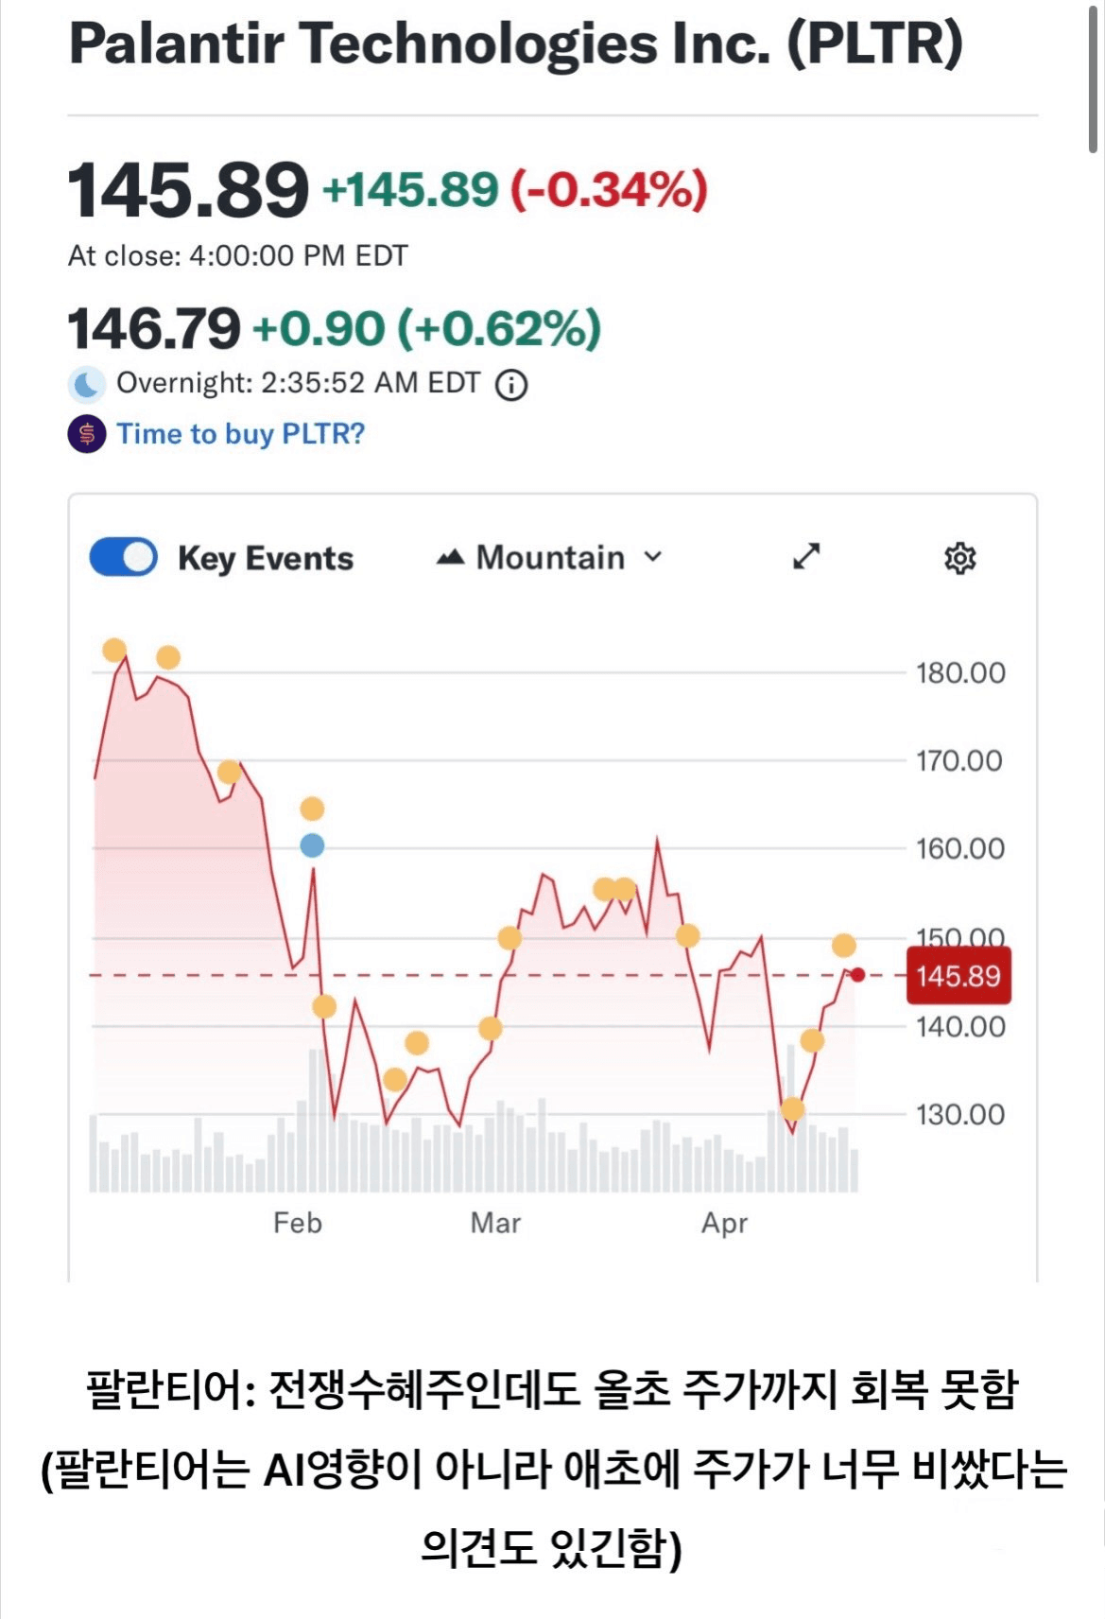Click the 180.00 price axis label
This screenshot has height=1619, width=1105.
click(x=959, y=673)
